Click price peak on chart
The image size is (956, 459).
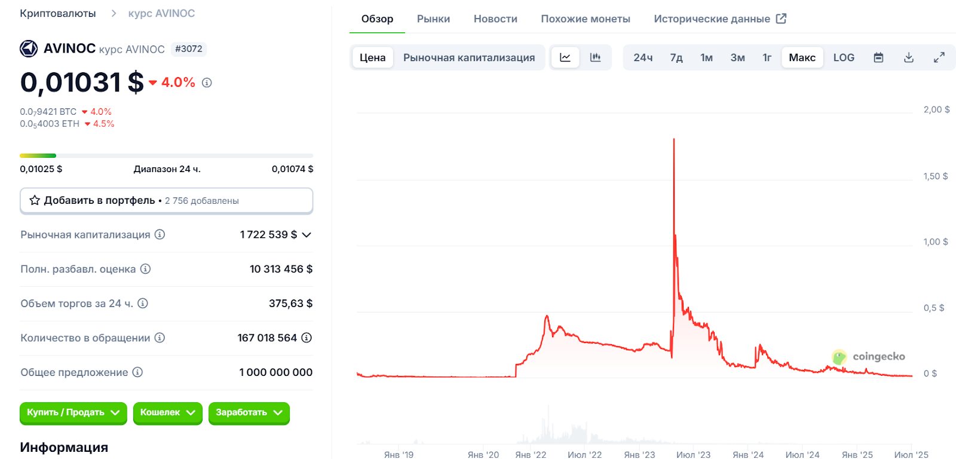click(674, 140)
